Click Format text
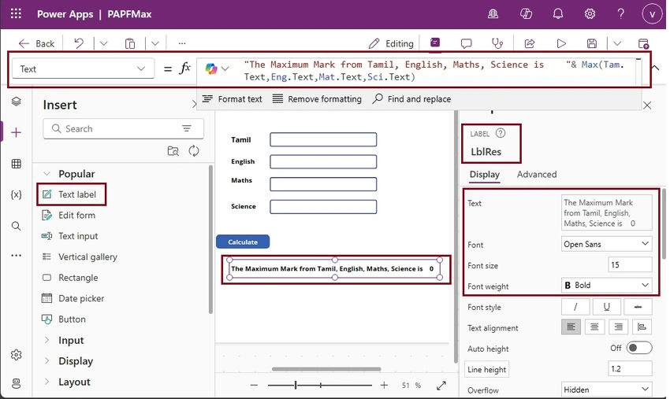 pos(232,99)
